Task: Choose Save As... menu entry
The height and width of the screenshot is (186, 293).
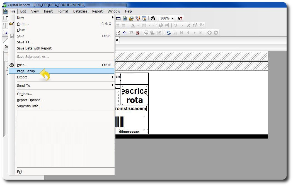Action: point(62,42)
